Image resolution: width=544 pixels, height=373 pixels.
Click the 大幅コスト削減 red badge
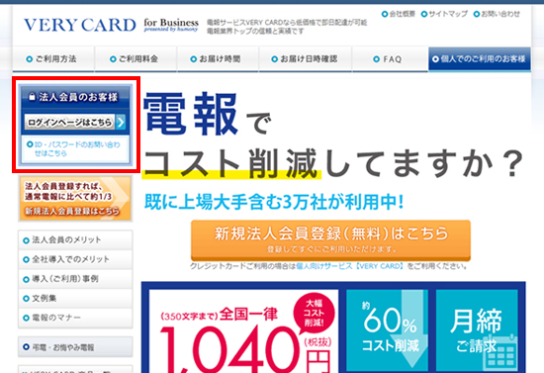314,313
